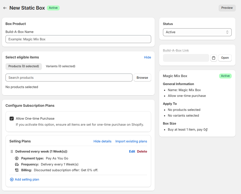Switch to Variants (0 selected) tab

click(61, 66)
